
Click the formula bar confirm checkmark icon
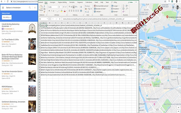click(x=56, y=19)
